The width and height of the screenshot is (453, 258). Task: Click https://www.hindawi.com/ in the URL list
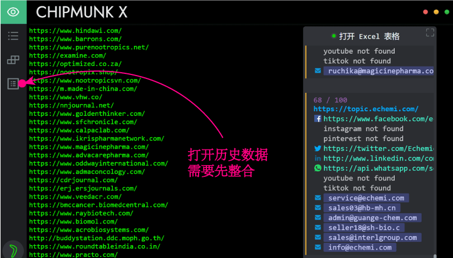(75, 30)
